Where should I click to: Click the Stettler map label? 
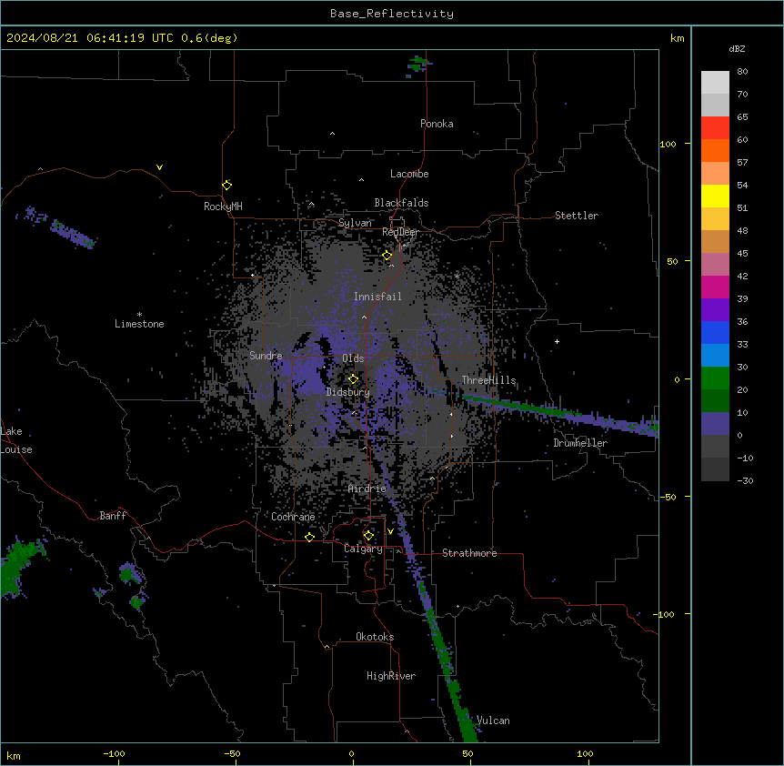[x=577, y=216]
